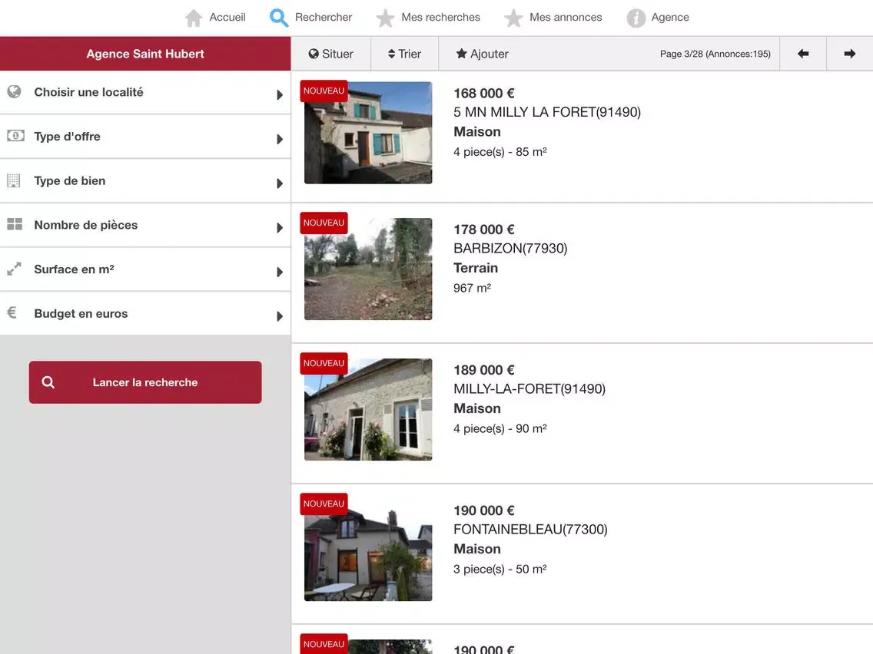The width and height of the screenshot is (873, 654).
Task: Click the grid icon beside Nombre de pièces
Action: (15, 224)
